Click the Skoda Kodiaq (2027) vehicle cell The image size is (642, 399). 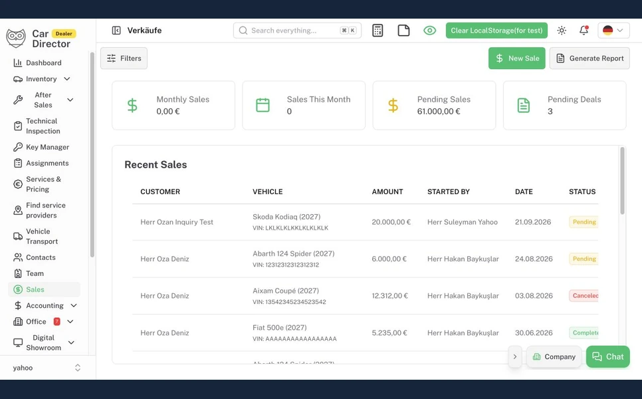pos(290,221)
